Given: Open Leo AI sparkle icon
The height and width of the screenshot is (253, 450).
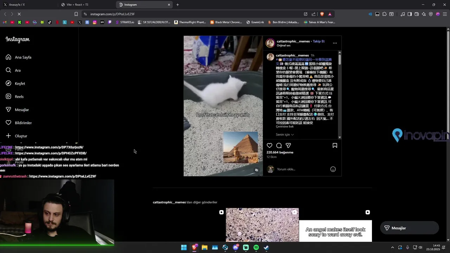Looking at the screenshot, I should tap(424, 14).
